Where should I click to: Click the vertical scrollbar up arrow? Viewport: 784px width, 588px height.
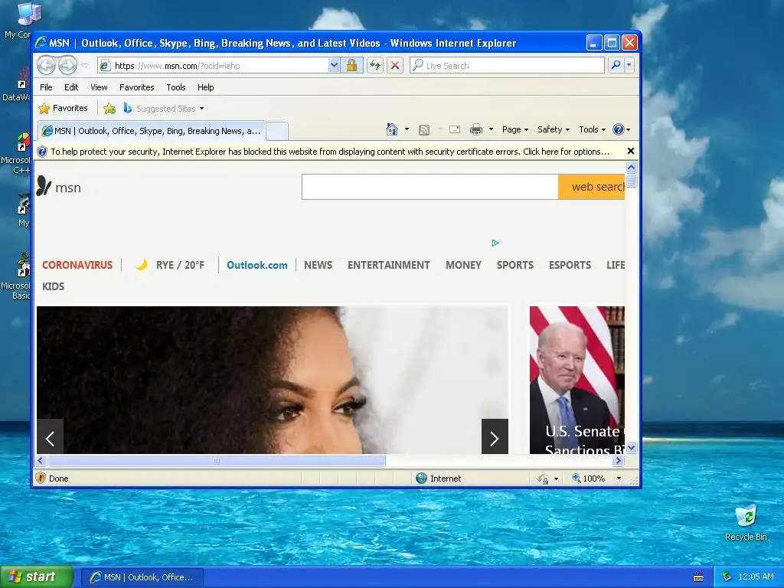(631, 167)
